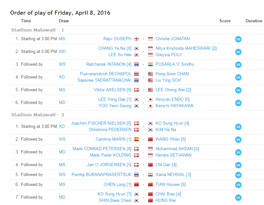The image size is (264, 205).
Task: Click VS icon for Chen Long versus Tian Houwei
Action: click(238, 185)
